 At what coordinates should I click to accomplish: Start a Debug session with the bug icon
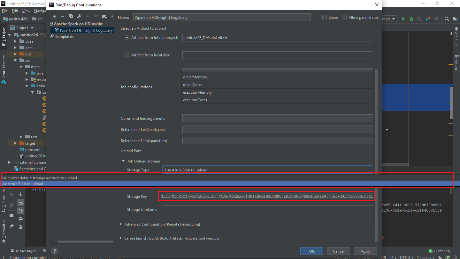[x=411, y=19]
